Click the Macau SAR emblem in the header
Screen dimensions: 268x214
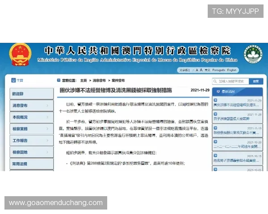coord(253,54)
